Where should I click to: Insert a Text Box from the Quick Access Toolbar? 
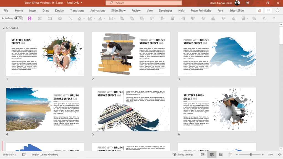pyautogui.click(x=40, y=18)
